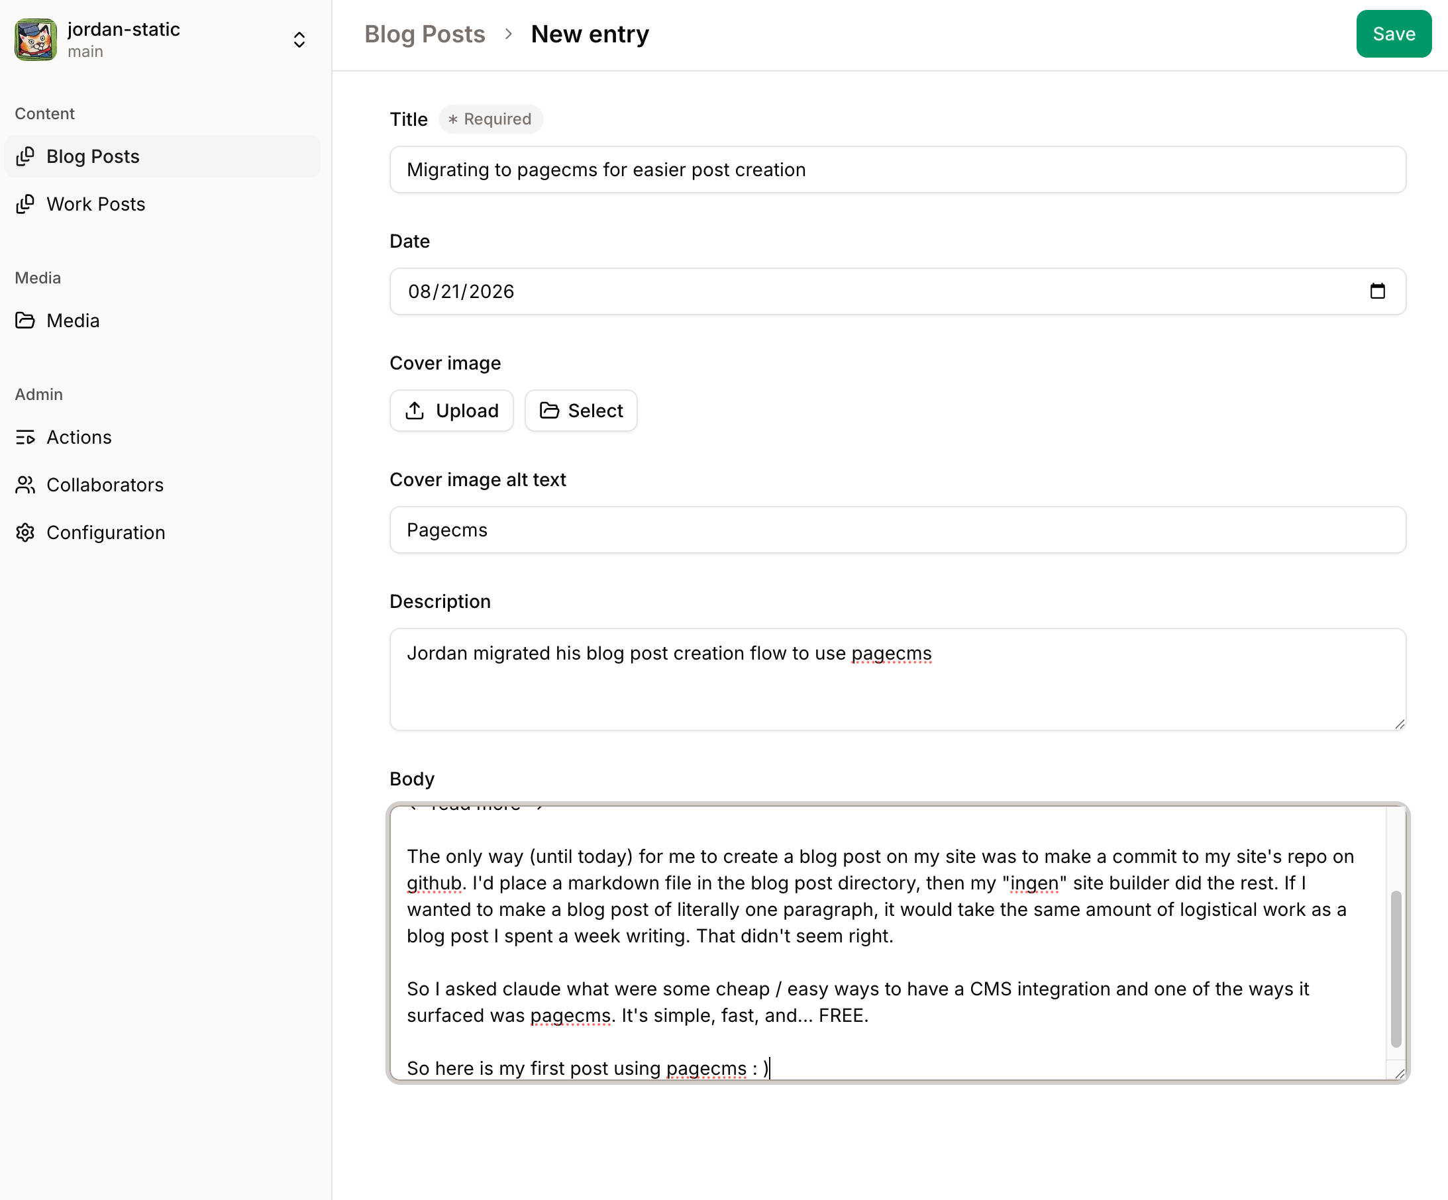Screen dimensions: 1448x1200
Task: Focus the Title input field
Action: (x=898, y=170)
